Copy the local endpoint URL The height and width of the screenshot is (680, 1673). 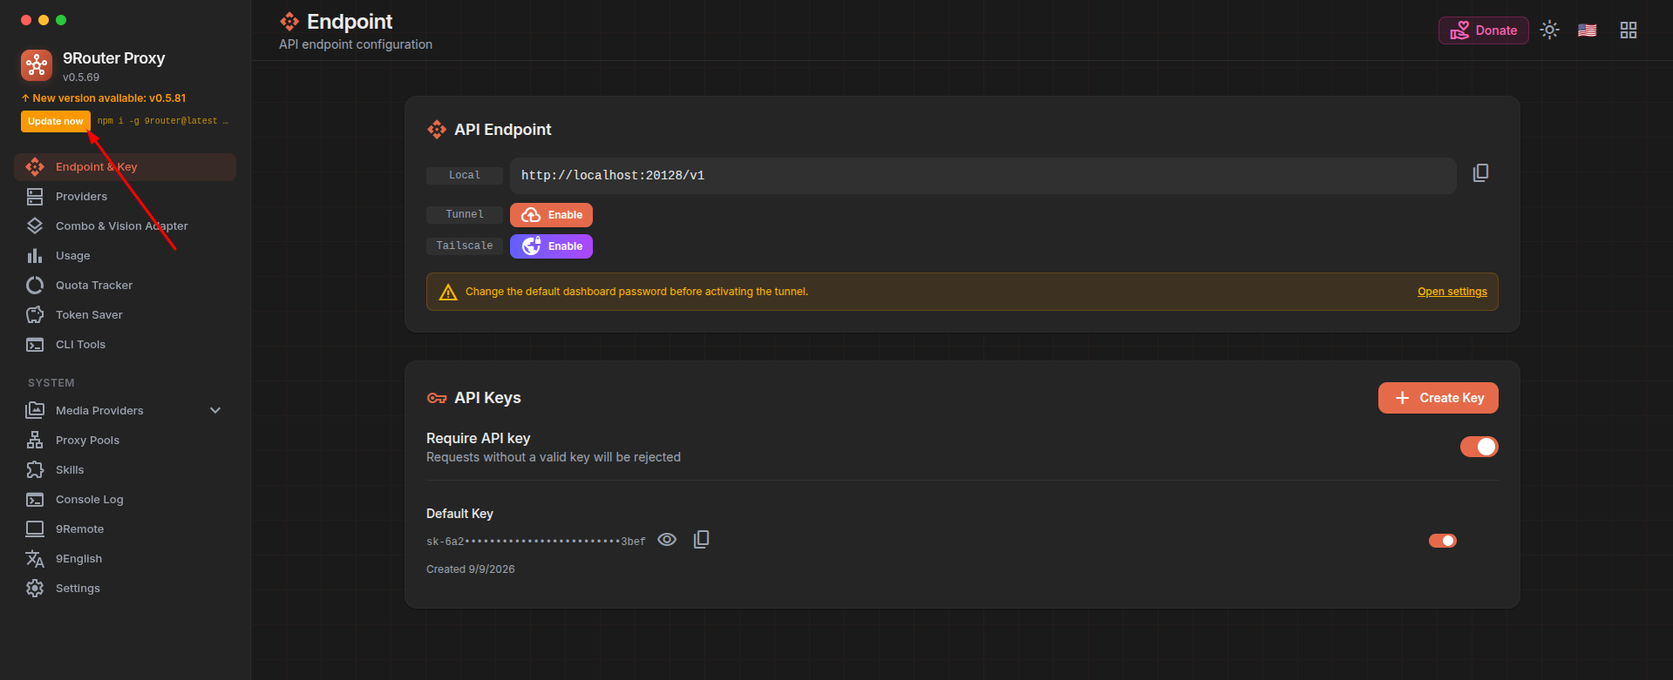pyautogui.click(x=1480, y=173)
